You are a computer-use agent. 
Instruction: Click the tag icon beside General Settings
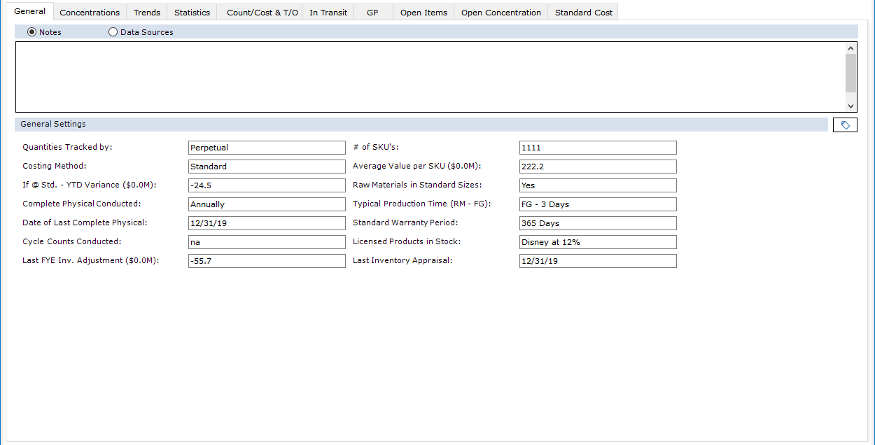(845, 124)
